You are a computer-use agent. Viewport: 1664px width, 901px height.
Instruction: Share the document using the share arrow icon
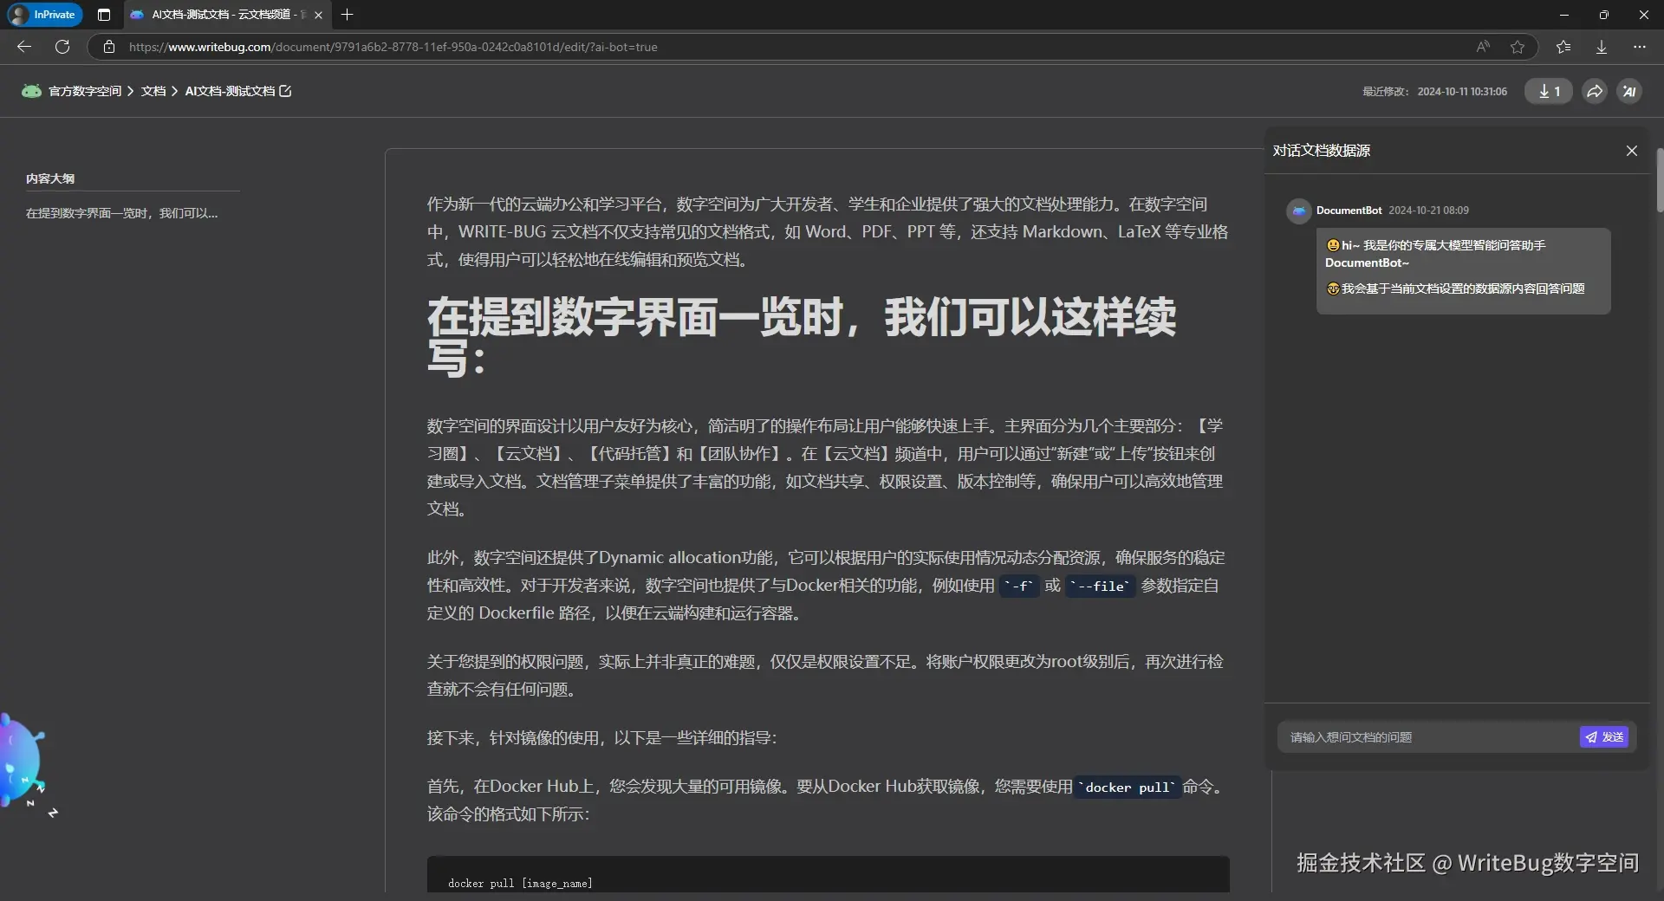1594,91
